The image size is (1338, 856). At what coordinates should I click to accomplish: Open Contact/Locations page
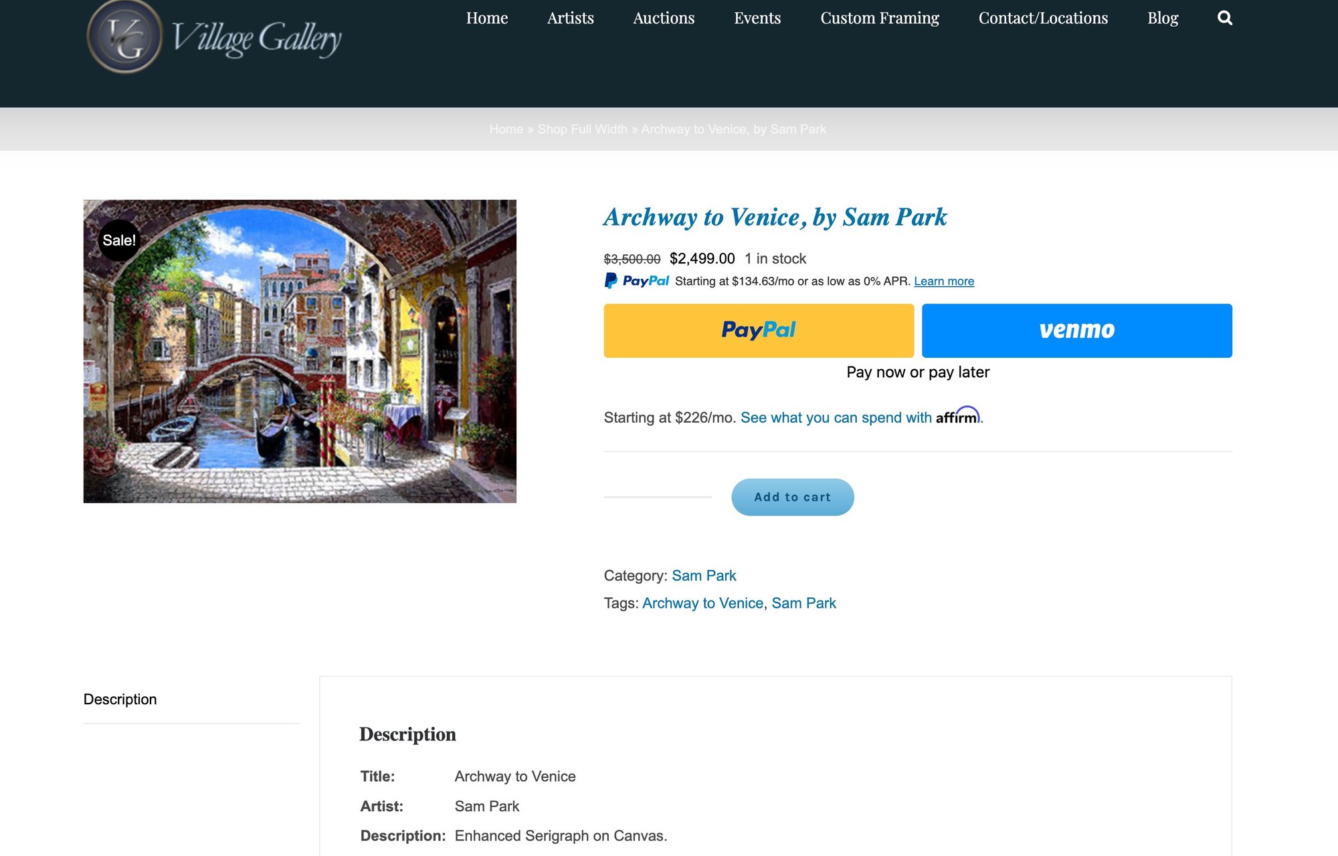tap(1042, 18)
